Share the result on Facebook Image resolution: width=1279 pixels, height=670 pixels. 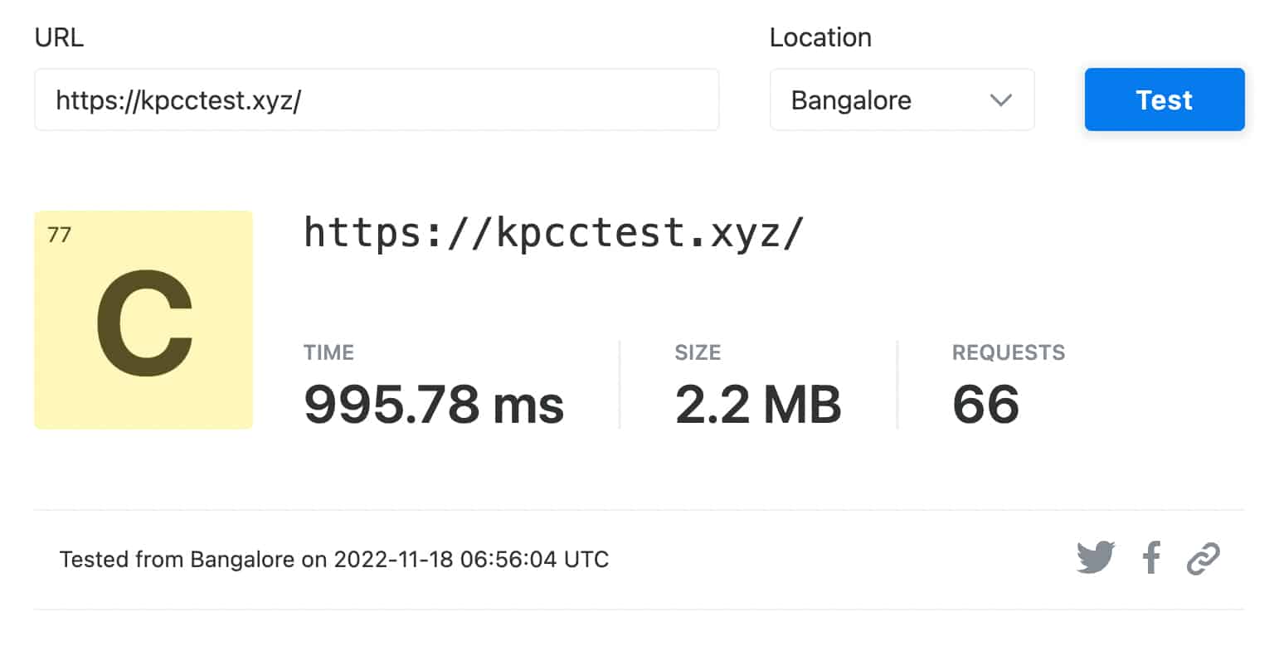[1151, 558]
